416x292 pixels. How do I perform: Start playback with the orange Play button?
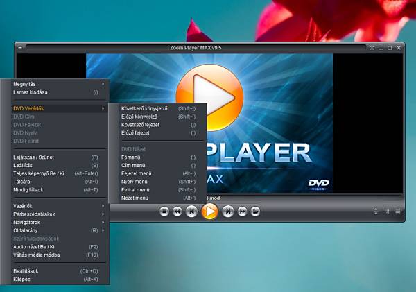pyautogui.click(x=210, y=212)
